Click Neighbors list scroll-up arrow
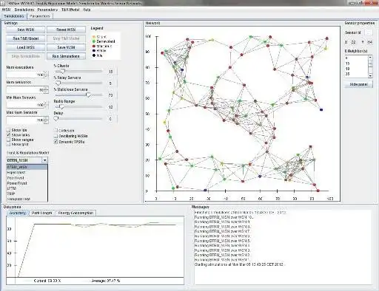Image resolution: width=379 pixels, height=291 pixels. 370,58
